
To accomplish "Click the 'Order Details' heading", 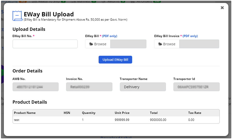I will [x=27, y=71].
